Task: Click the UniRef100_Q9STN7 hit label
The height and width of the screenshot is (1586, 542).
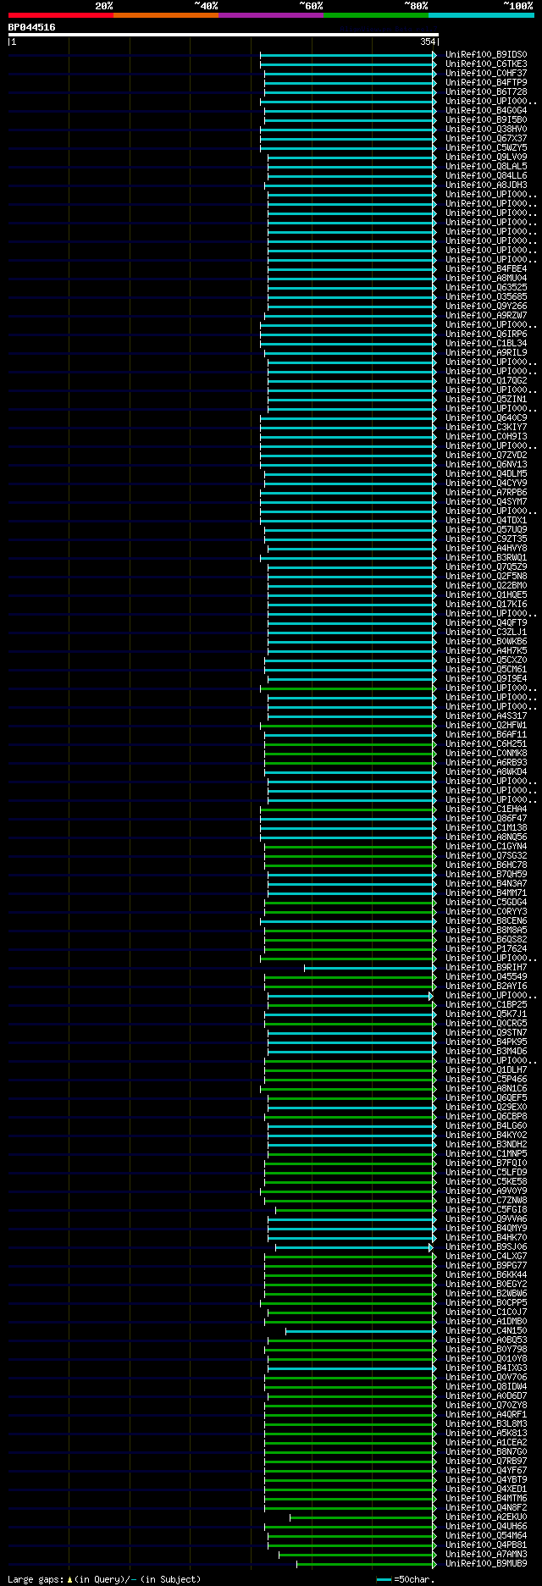Action: coord(486,1033)
